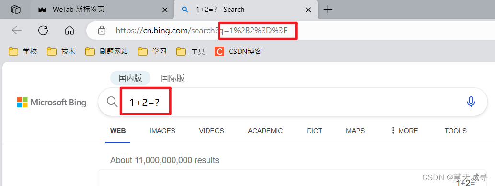Select the ACADEMIC results tab
Screen dimensions: 495x186
point(265,131)
